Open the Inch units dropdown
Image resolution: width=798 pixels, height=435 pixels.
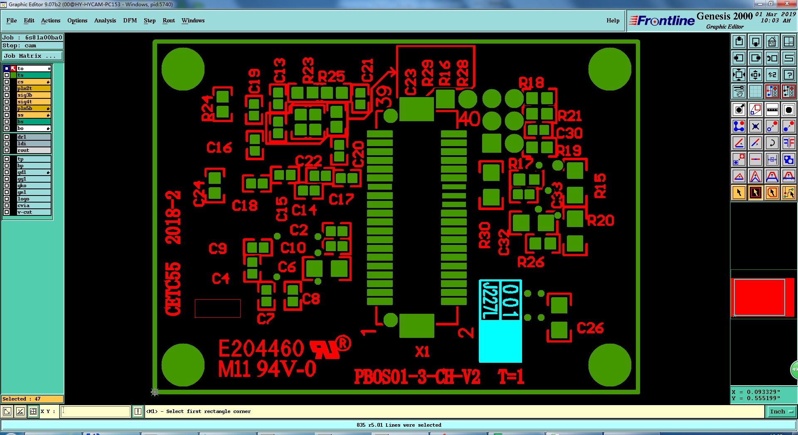(x=781, y=411)
